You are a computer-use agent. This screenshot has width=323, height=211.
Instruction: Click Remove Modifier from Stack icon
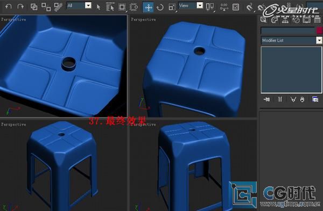(302, 100)
